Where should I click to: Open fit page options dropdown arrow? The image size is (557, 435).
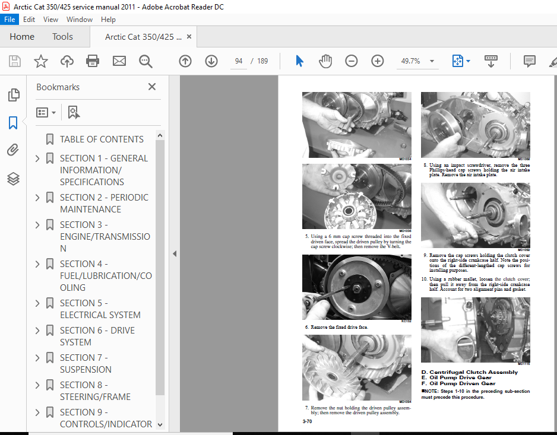tap(468, 61)
